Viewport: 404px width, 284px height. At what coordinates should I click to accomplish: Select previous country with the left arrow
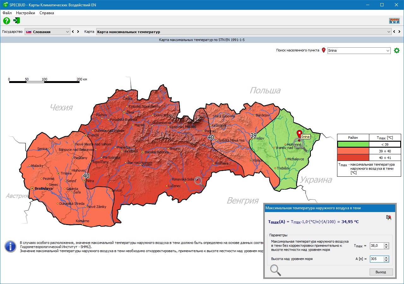pos(73,32)
